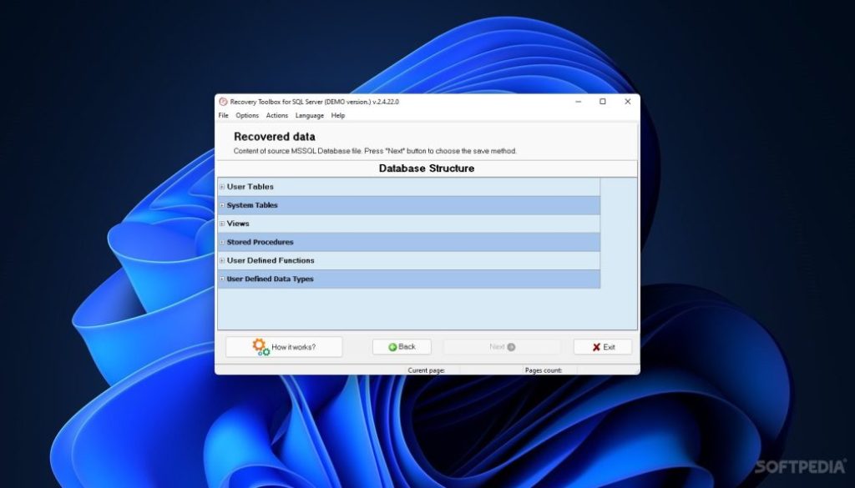Viewport: 855px width, 488px height.
Task: Click the Database Structure column header
Action: [427, 169]
